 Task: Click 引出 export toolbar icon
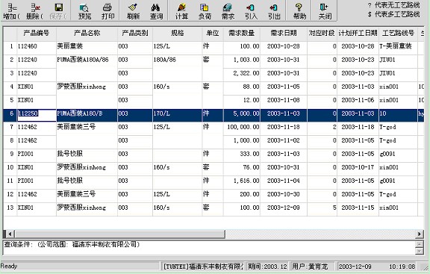point(273,7)
